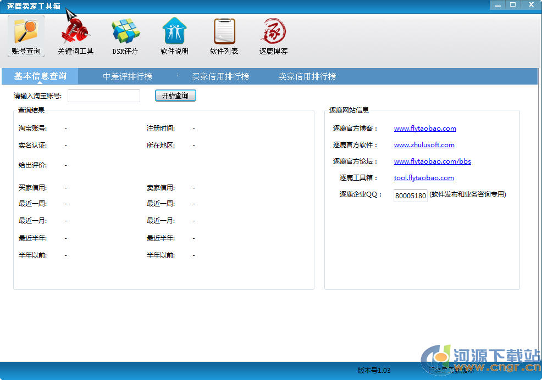This screenshot has height=380, width=542.
Task: Open the tool.flytaobao.com toolbox link
Action: (424, 178)
